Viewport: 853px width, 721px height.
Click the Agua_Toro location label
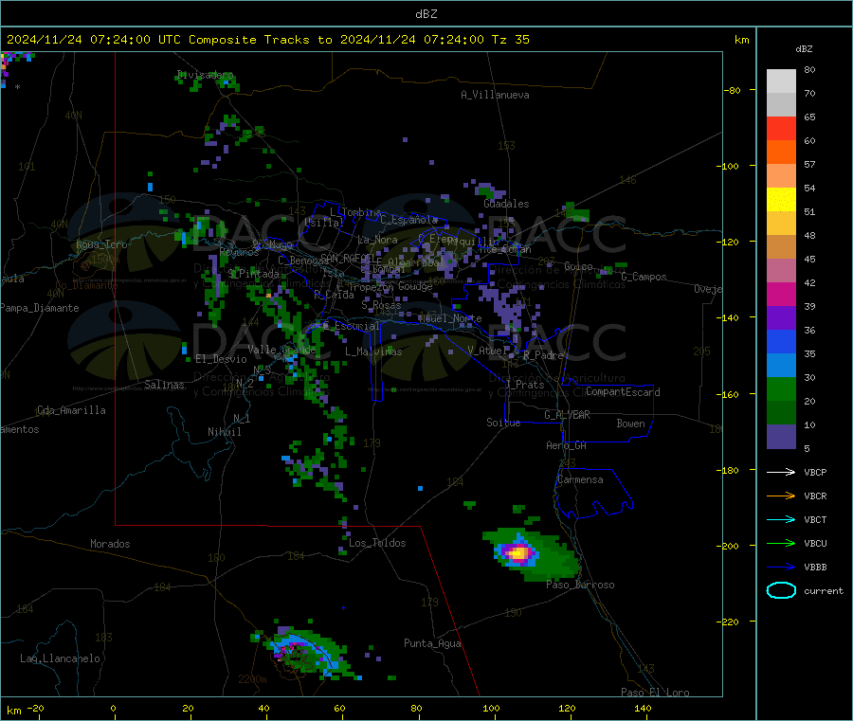[x=101, y=244]
